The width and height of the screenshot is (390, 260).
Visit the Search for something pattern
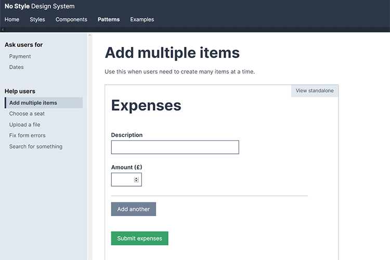(x=36, y=147)
